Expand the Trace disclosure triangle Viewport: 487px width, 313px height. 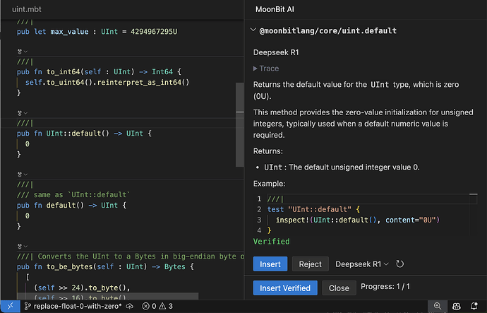[255, 69]
